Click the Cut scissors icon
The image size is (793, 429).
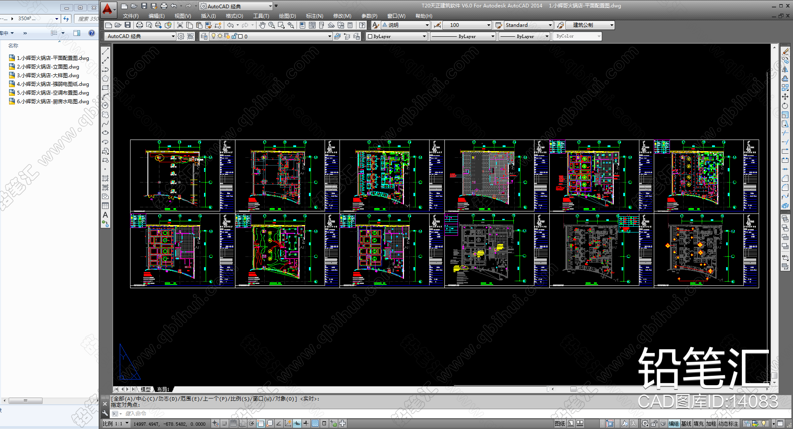[x=180, y=25]
